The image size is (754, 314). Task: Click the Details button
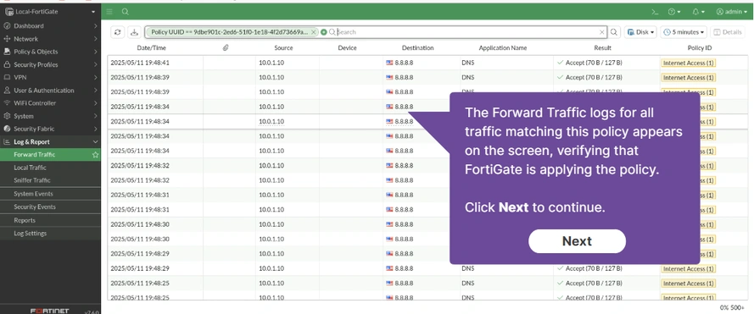(x=728, y=32)
